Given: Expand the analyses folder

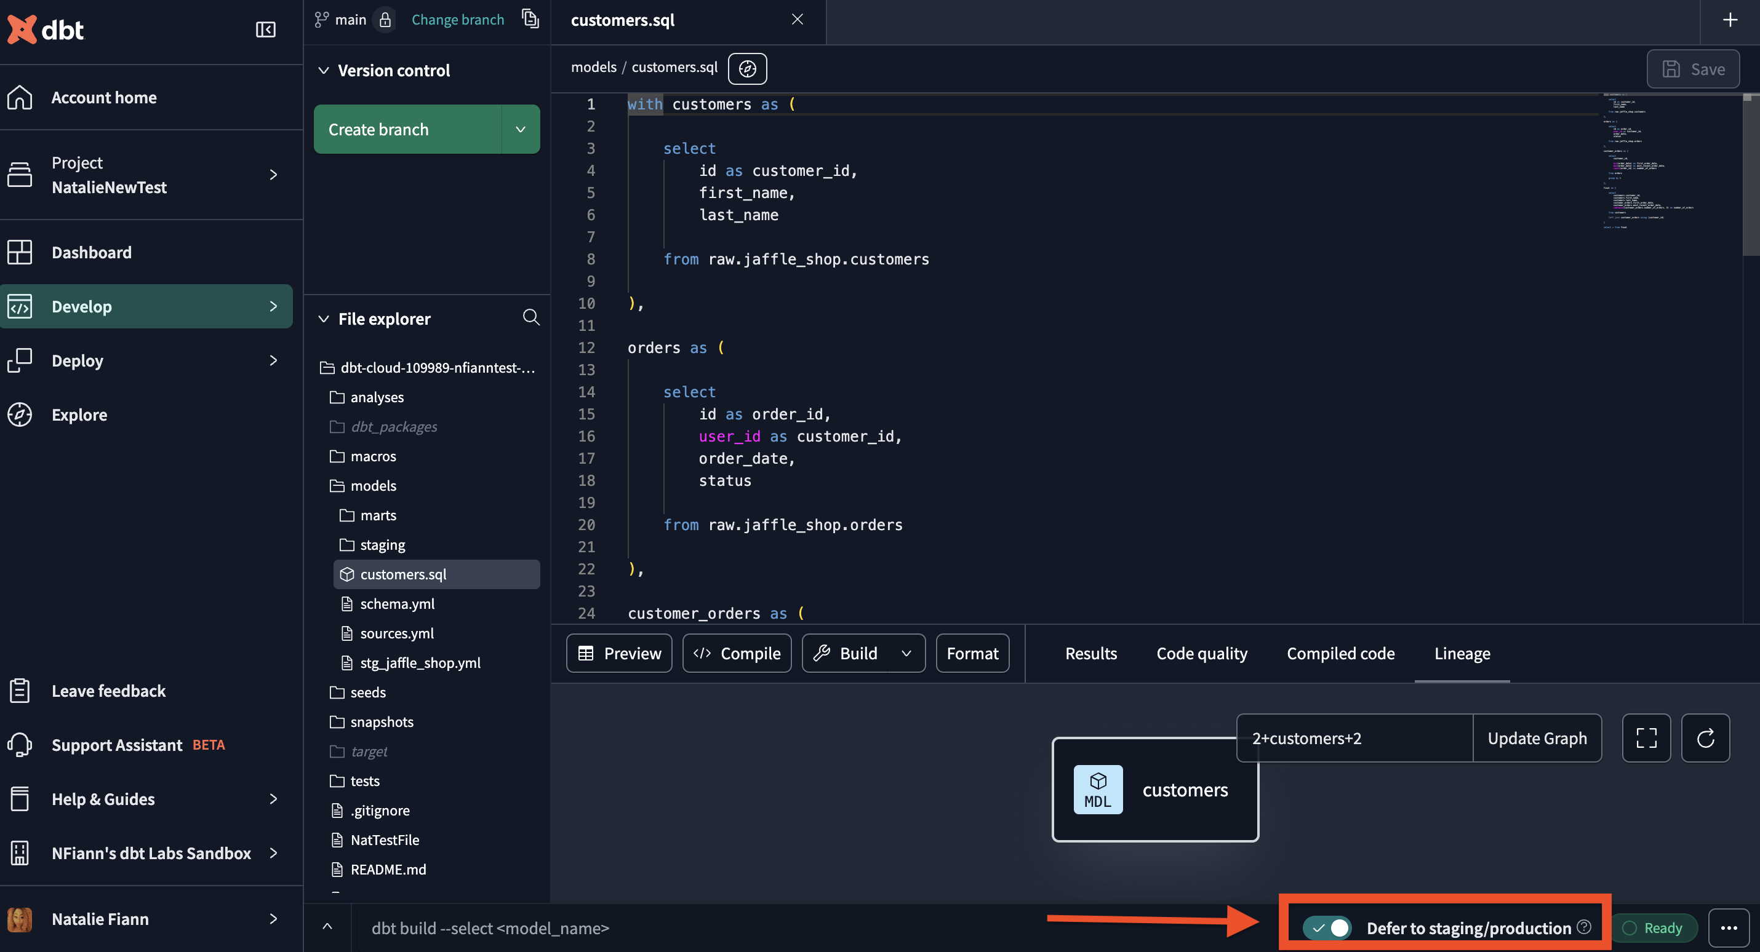Looking at the screenshot, I should tap(367, 397).
